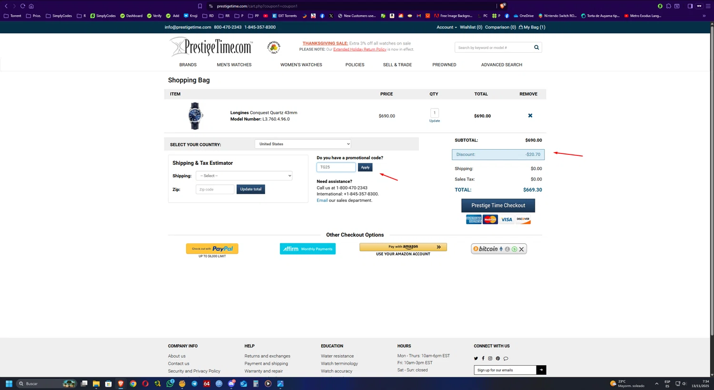The width and height of the screenshot is (714, 390).
Task: Toggle browser sidebar panel icon
Action: tap(690, 6)
